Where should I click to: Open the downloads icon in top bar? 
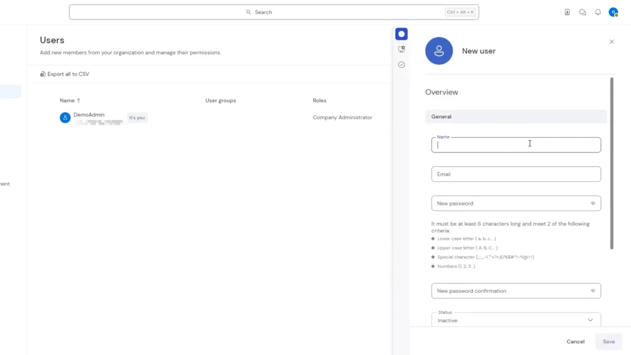567,12
